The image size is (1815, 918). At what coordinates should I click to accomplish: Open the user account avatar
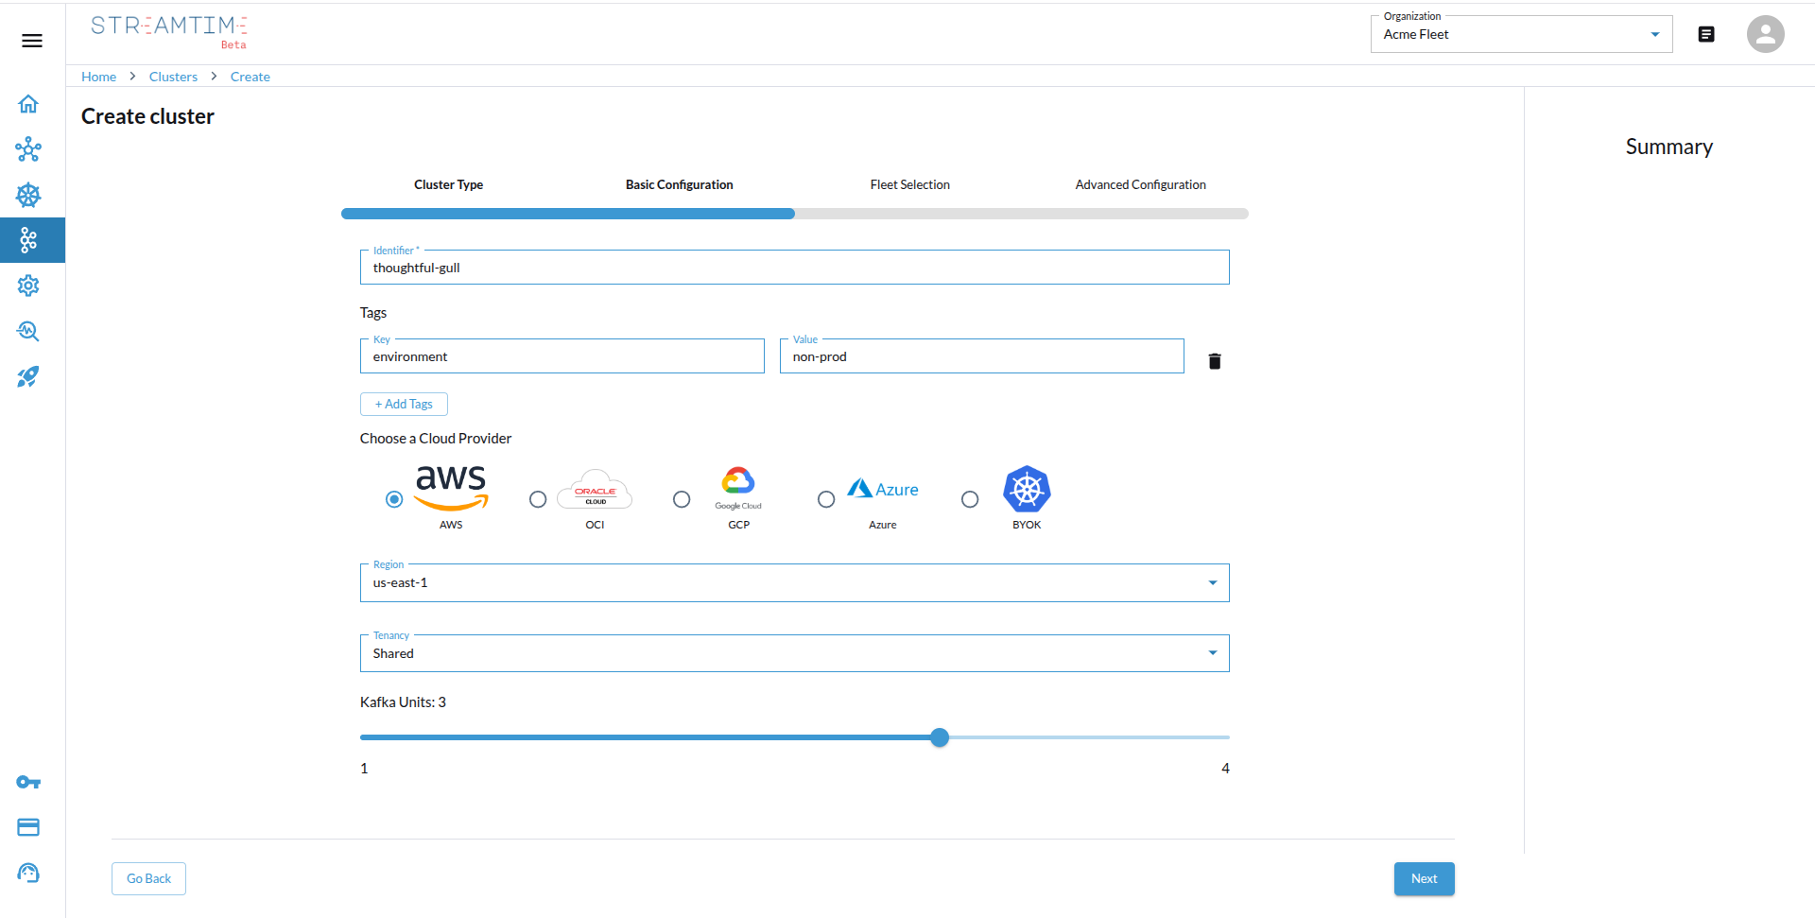(x=1765, y=34)
